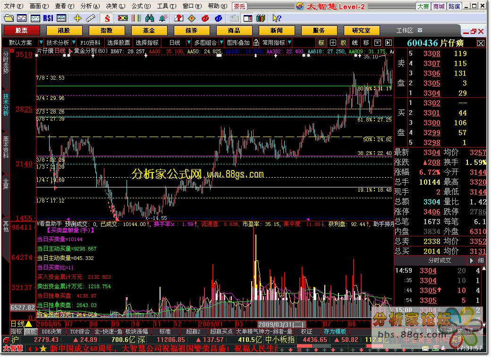Click the red circular logo icon

(205, 18)
